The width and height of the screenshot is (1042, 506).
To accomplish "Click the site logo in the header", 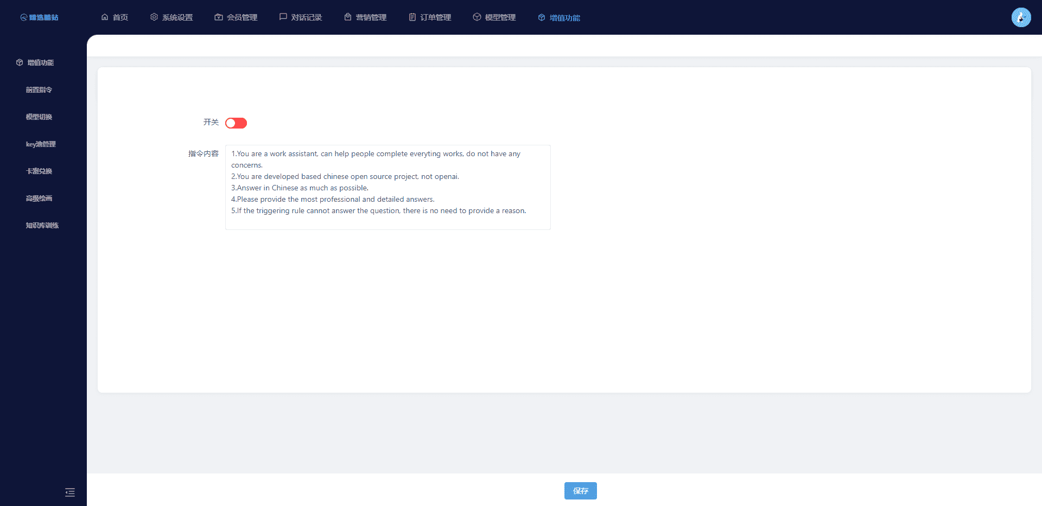I will pos(39,17).
